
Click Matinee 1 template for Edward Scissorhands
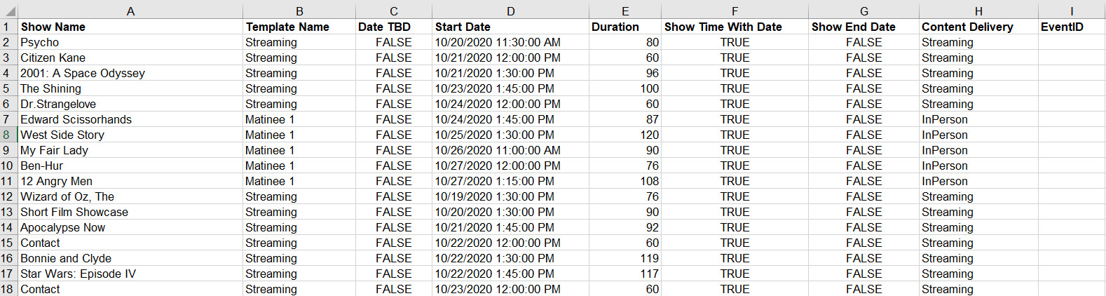(299, 119)
